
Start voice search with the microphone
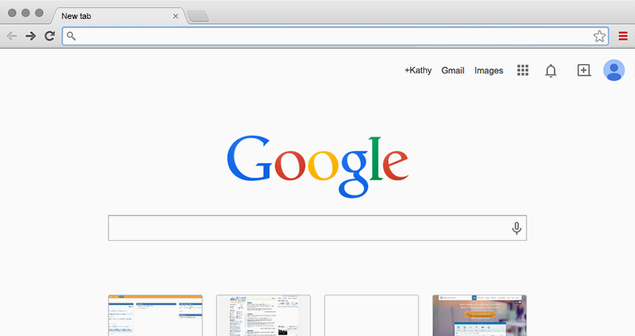click(x=516, y=228)
